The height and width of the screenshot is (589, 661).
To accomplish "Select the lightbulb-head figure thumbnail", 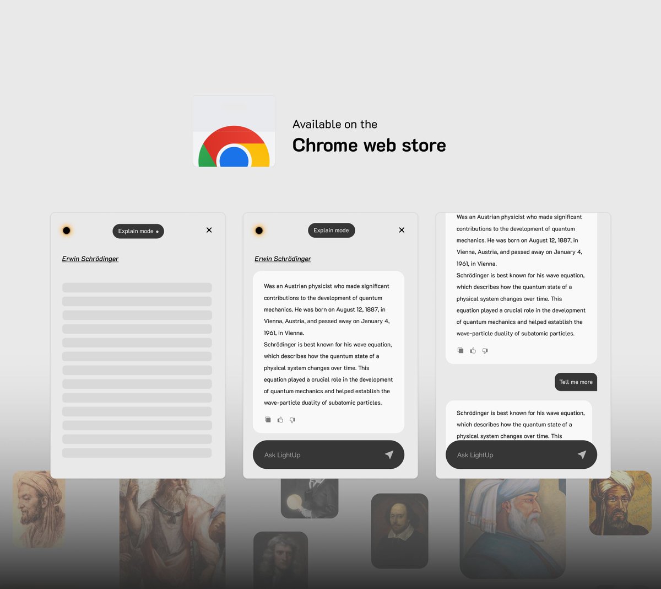I will 310,499.
